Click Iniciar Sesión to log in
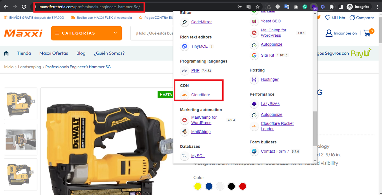This screenshot has width=382, height=195. (341, 33)
